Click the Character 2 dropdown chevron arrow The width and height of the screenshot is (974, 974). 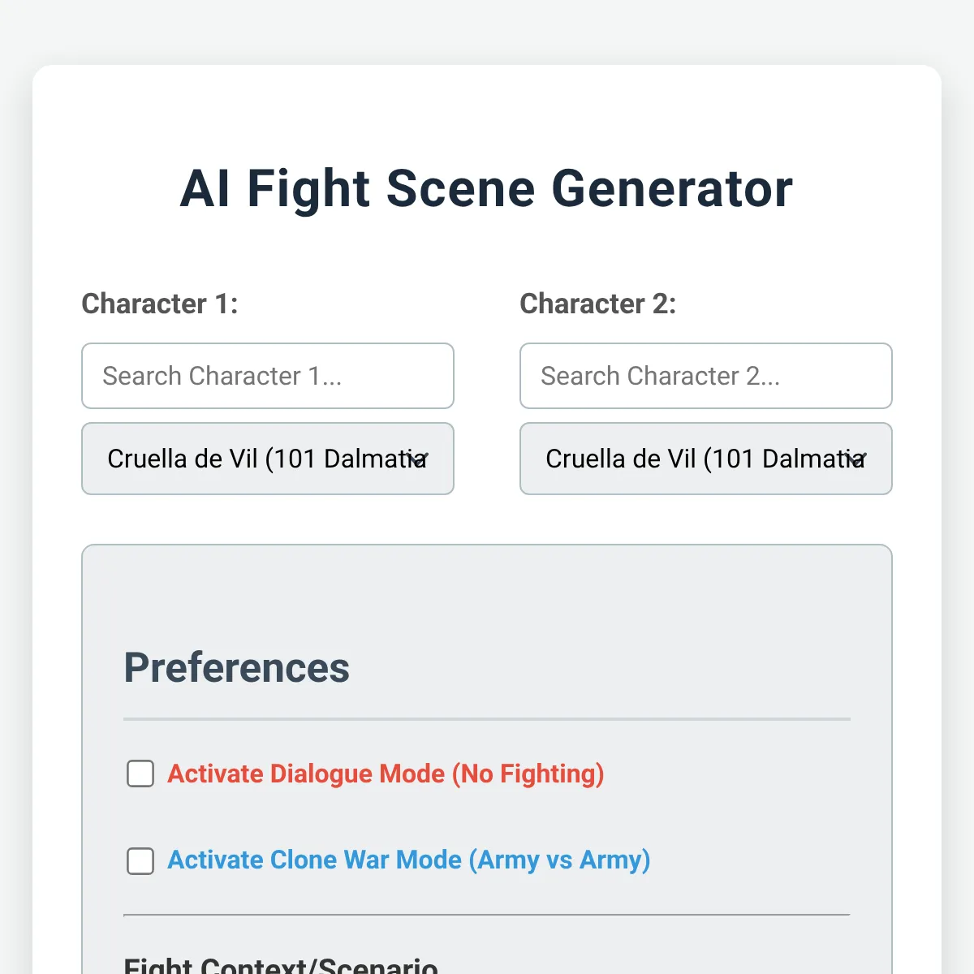[855, 459]
